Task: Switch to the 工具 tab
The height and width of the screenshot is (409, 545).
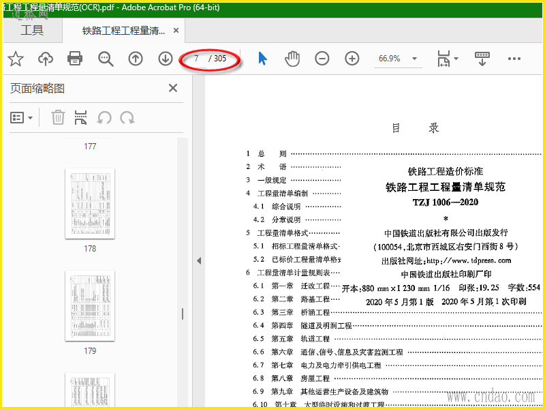Action: tap(32, 30)
